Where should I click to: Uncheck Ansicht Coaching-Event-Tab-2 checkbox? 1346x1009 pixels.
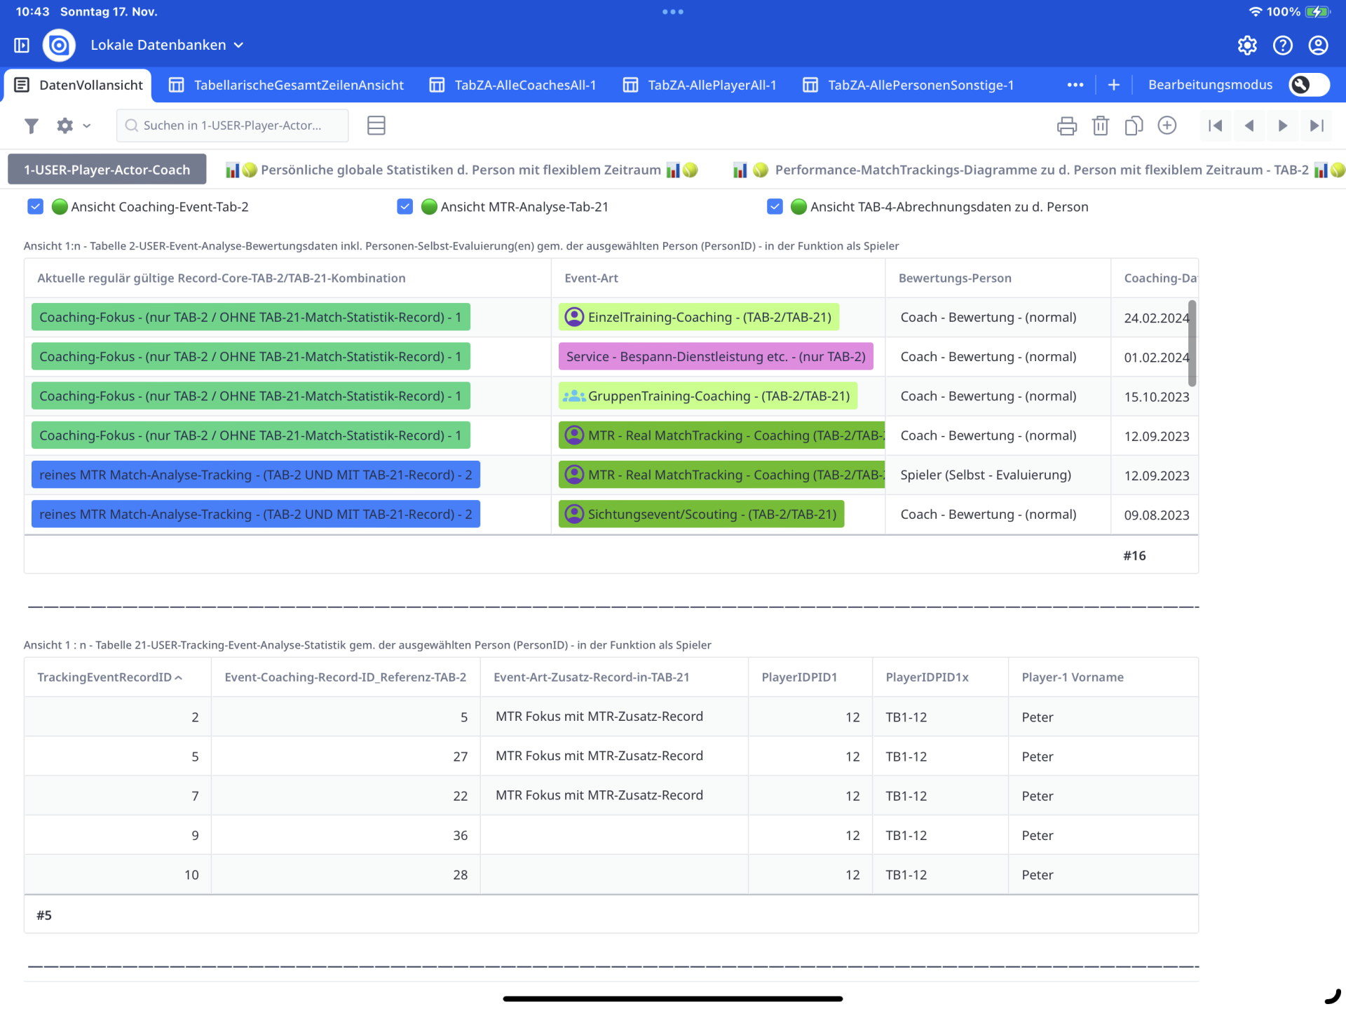36,207
